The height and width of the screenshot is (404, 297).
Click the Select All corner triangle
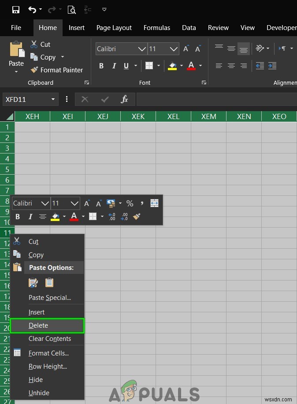(x=10, y=117)
